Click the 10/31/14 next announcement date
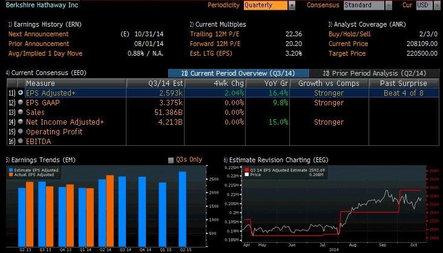 tap(149, 34)
